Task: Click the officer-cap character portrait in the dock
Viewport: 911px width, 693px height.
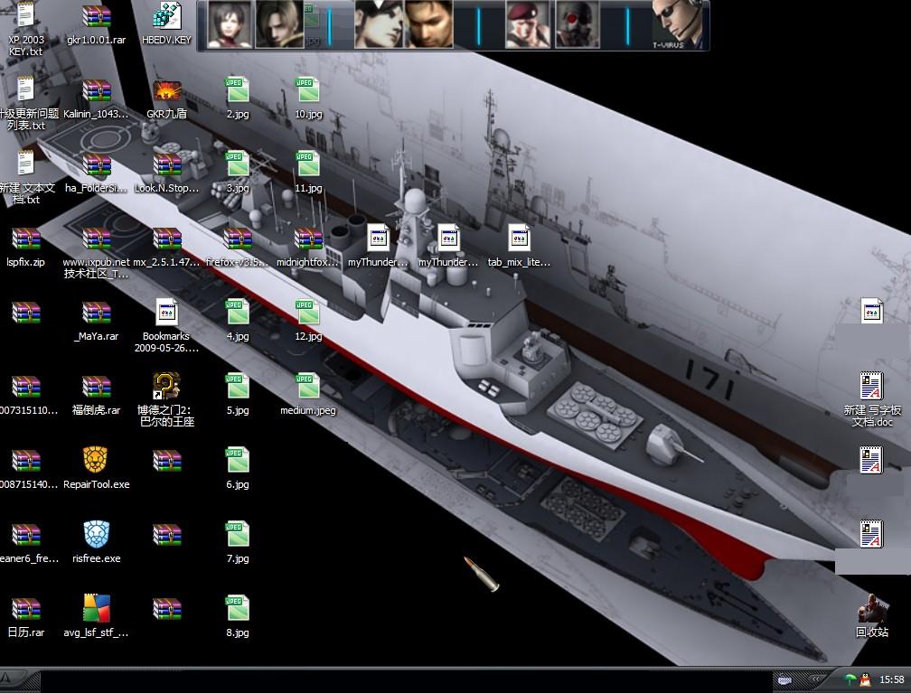Action: coord(379,24)
